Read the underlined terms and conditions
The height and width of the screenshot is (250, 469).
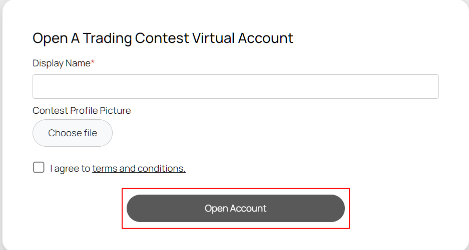tap(139, 169)
